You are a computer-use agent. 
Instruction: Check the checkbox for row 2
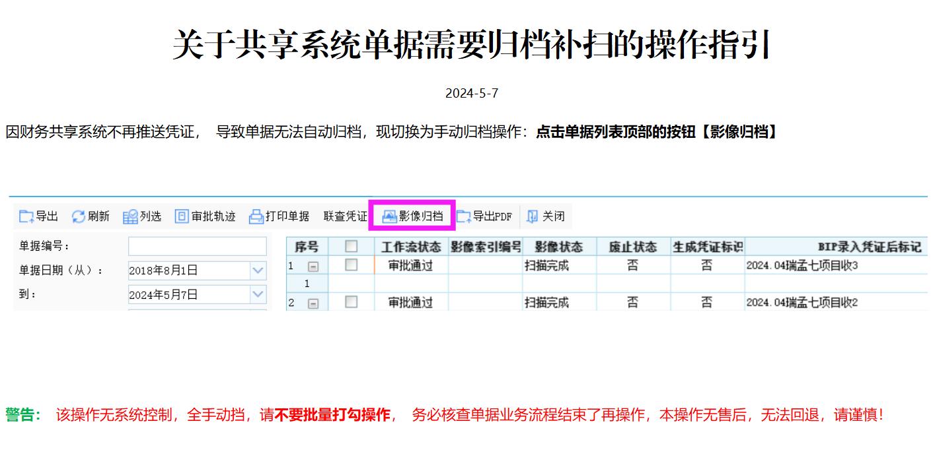coord(352,302)
